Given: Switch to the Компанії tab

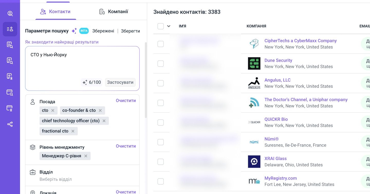Looking at the screenshot, I should coord(114,12).
